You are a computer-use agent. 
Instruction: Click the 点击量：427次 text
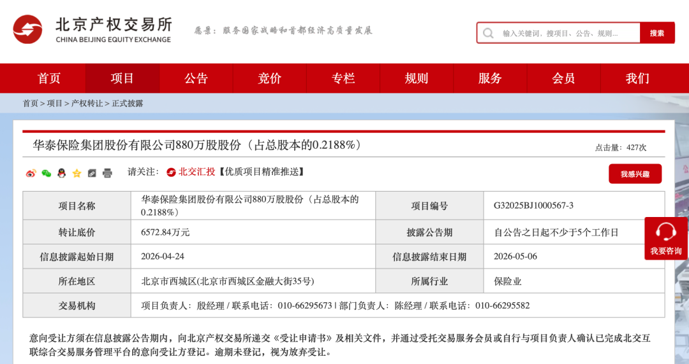[621, 148]
